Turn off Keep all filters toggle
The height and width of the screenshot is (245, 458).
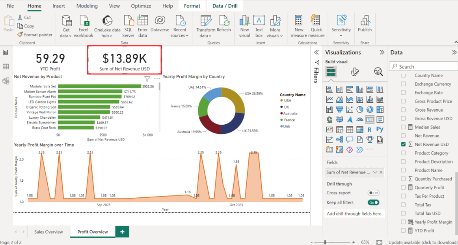point(373,203)
